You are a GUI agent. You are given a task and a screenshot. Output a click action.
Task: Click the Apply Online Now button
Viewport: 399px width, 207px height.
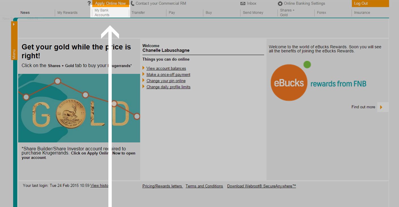tap(110, 3)
